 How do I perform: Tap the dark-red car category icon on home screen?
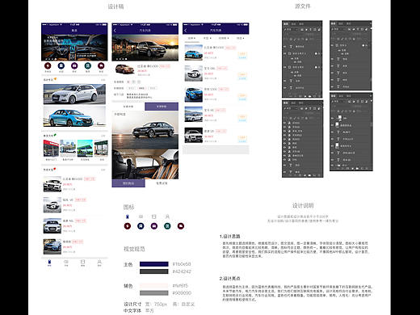101,65
